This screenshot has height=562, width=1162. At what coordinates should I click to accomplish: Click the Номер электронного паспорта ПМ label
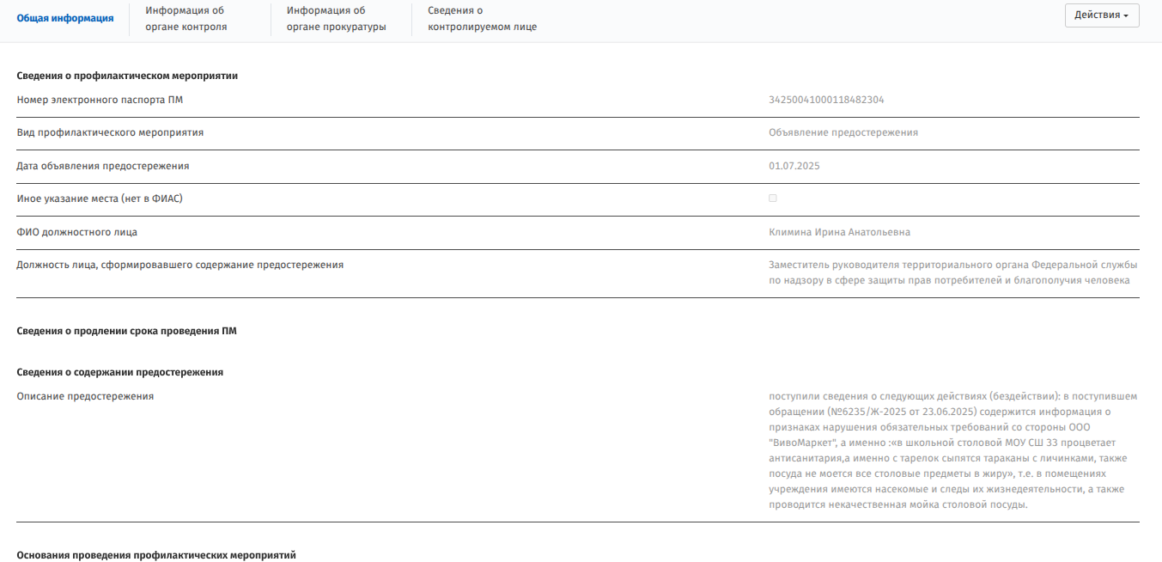tap(100, 100)
